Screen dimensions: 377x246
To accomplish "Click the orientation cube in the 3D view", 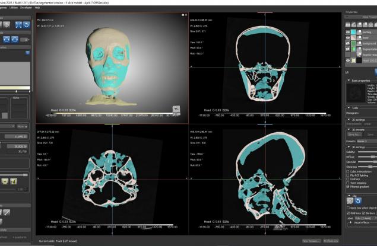I will (176, 108).
